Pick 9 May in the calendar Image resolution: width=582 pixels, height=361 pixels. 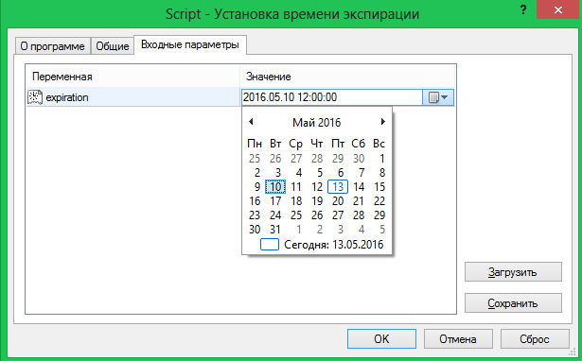[256, 186]
